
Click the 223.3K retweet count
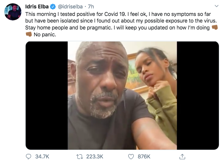(95, 156)
